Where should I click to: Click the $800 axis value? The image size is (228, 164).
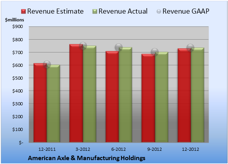tap(17, 40)
